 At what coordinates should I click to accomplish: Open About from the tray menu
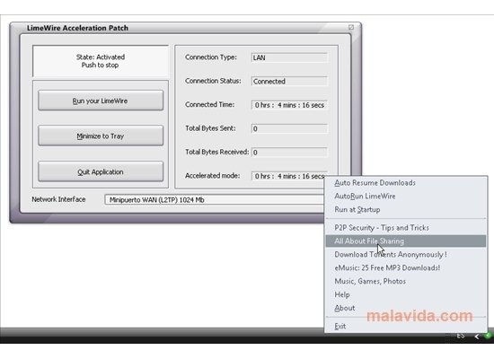[x=406, y=308]
